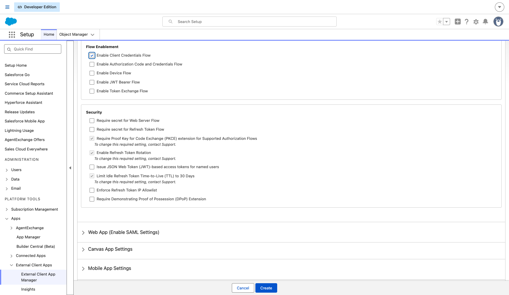Screen dimensions: 509x295
Task: Open the Setup gear menu
Action: click(x=476, y=22)
